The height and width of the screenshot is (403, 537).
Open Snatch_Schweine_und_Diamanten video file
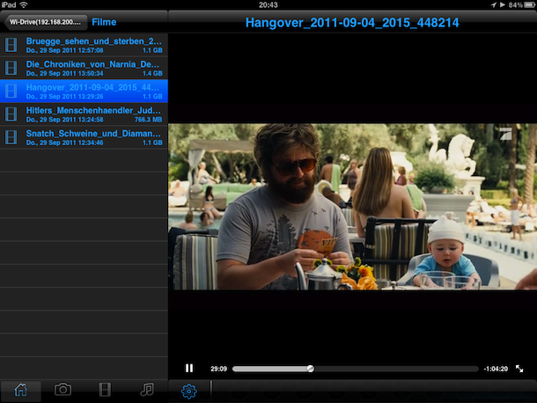pos(84,137)
